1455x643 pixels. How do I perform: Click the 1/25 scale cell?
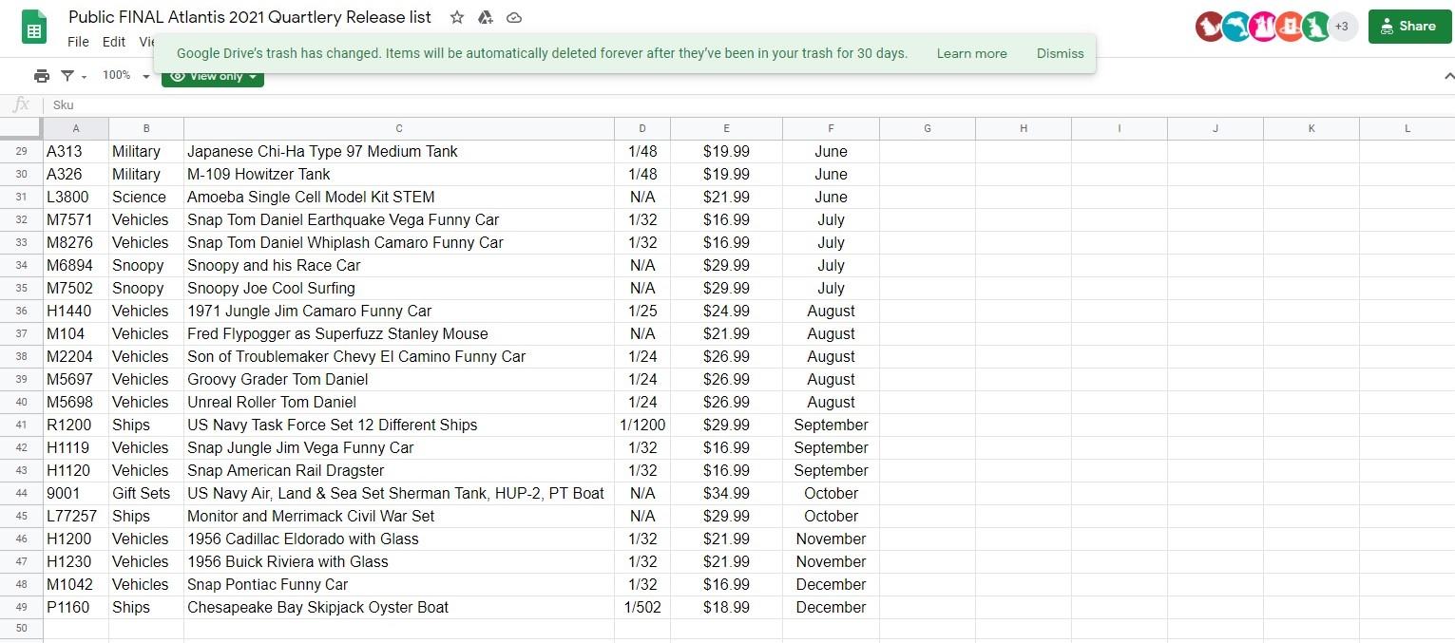(x=642, y=312)
